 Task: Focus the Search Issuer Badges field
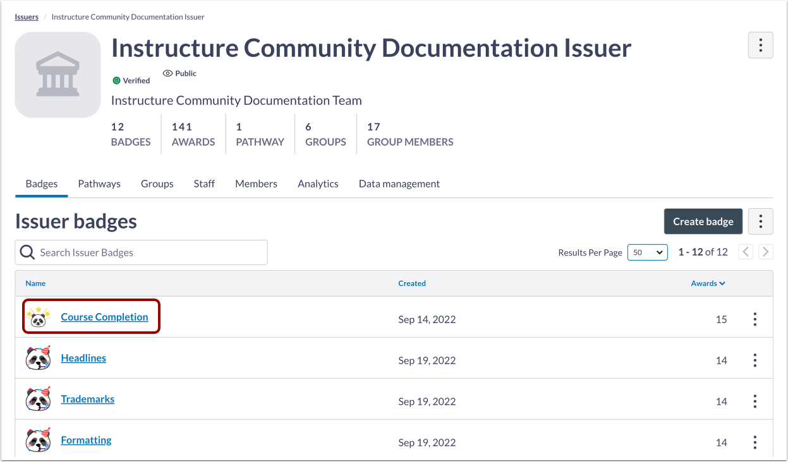pyautogui.click(x=141, y=252)
